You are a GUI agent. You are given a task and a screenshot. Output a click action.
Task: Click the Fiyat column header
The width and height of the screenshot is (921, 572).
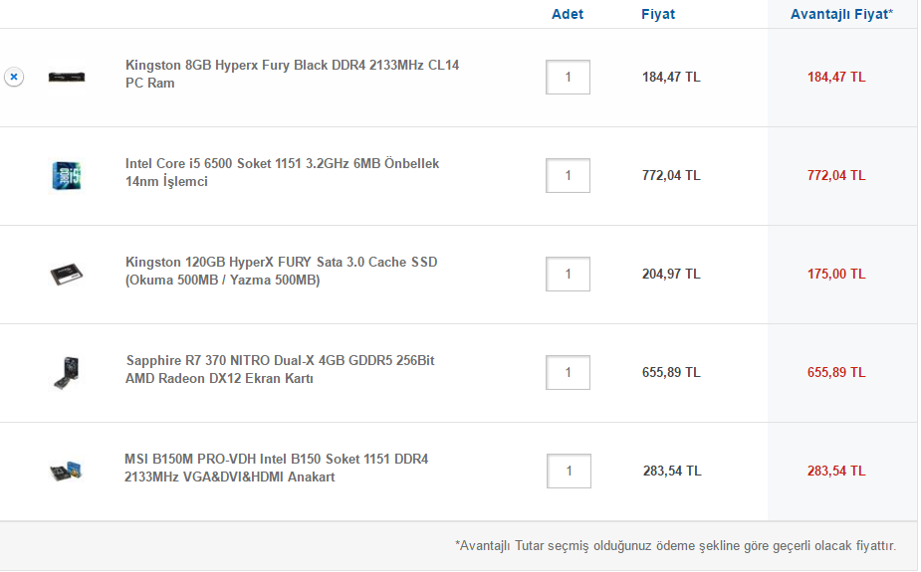coord(658,14)
